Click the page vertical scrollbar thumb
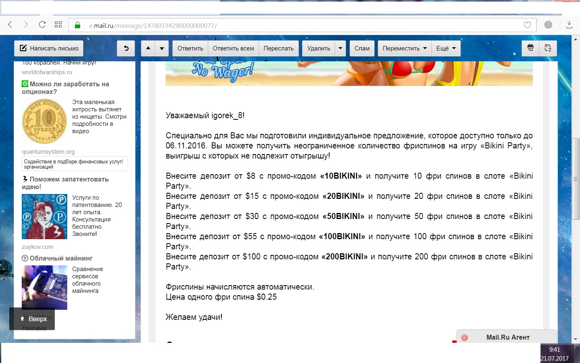Screen dimensions: 580x363 point(576,179)
